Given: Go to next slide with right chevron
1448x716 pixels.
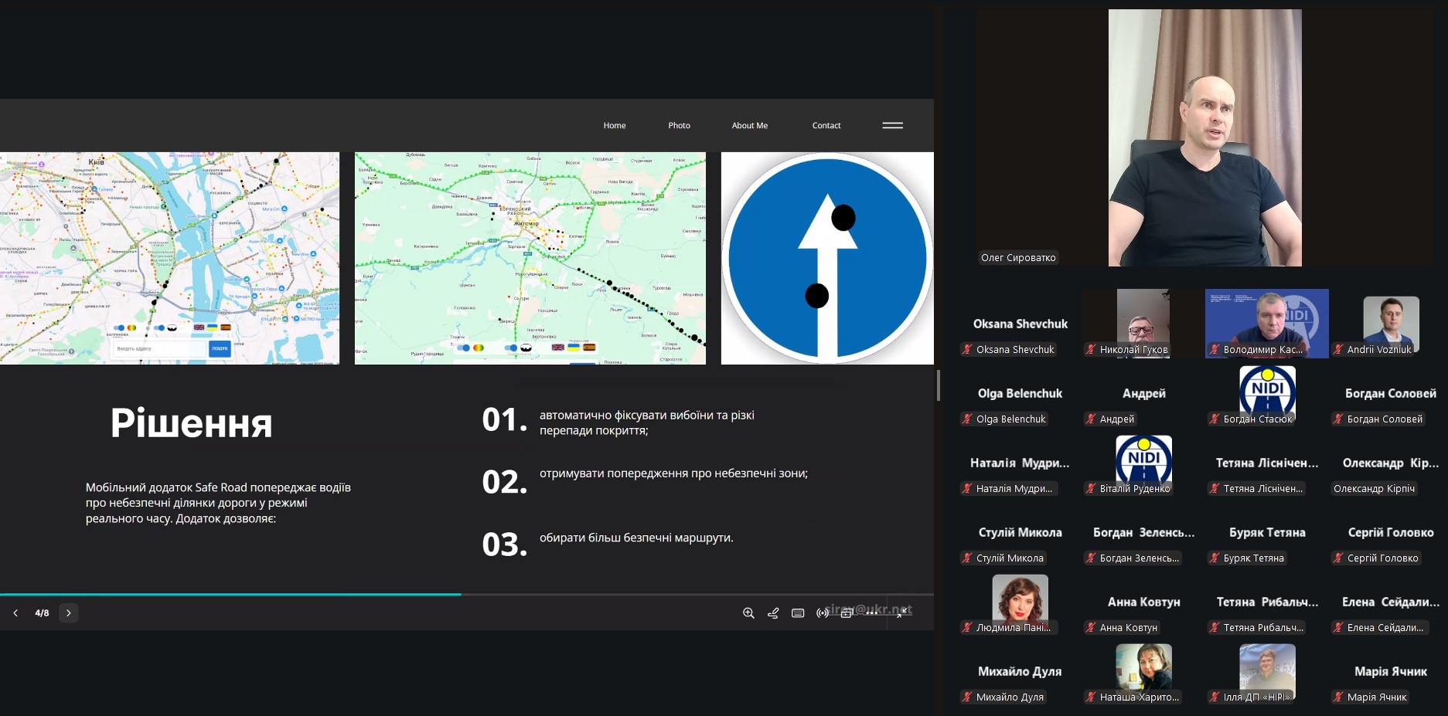Looking at the screenshot, I should [x=69, y=613].
